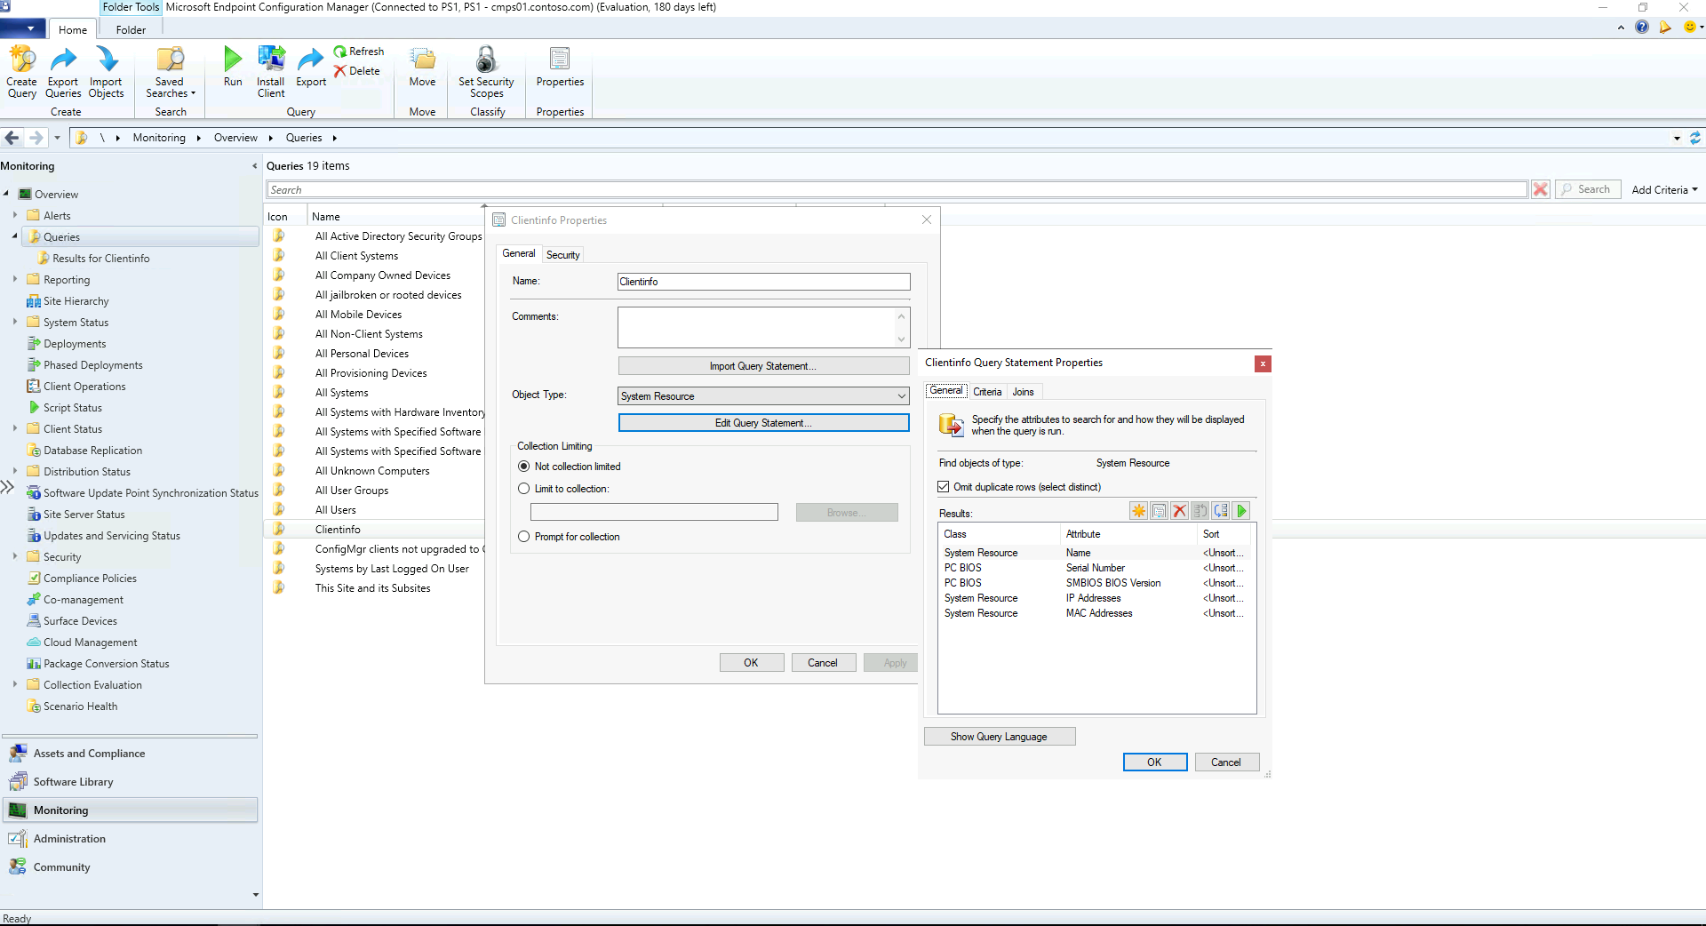The width and height of the screenshot is (1706, 926).
Task: Choose Prompt for collection option
Action: click(523, 536)
